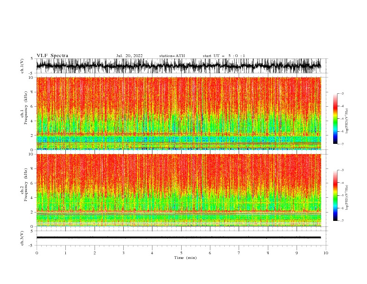Click the "6" kHz tick on ch.2 frequency axis
The image size is (367, 284).
click(x=32, y=183)
